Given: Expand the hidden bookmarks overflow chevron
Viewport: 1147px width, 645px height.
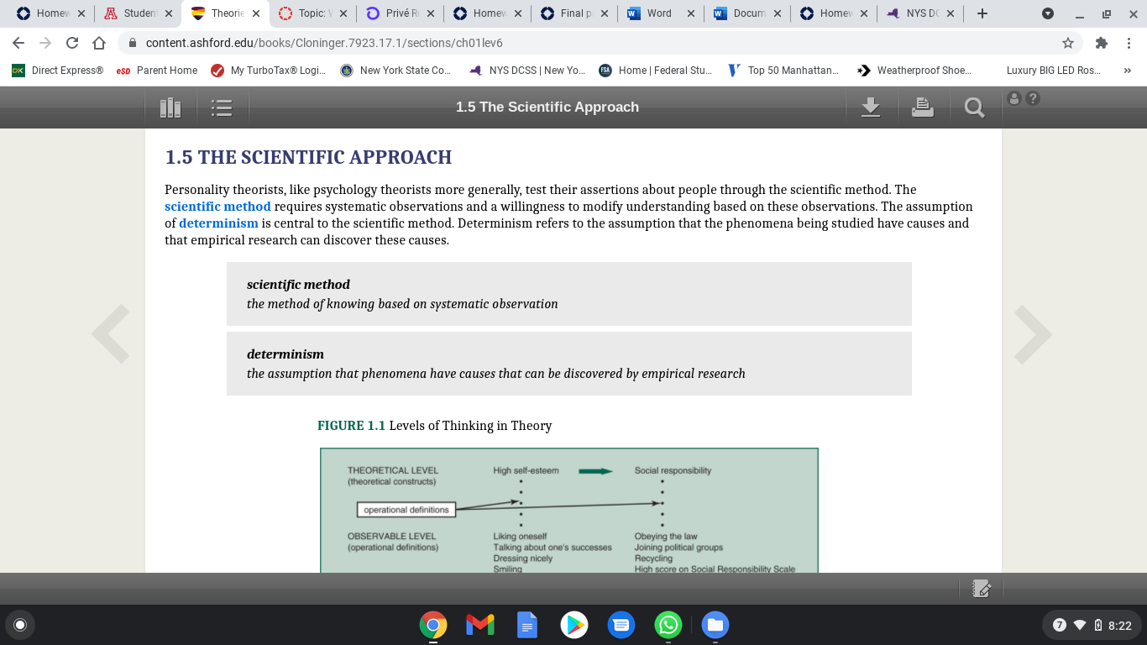Looking at the screenshot, I should pos(1127,71).
